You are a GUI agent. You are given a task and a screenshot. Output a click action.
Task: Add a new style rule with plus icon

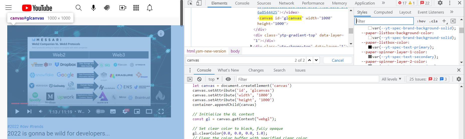coord(444,21)
